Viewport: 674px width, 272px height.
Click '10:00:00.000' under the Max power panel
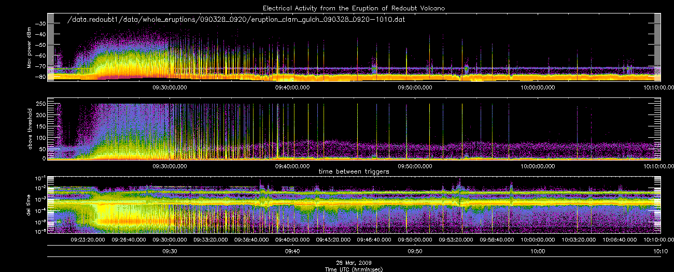click(538, 88)
